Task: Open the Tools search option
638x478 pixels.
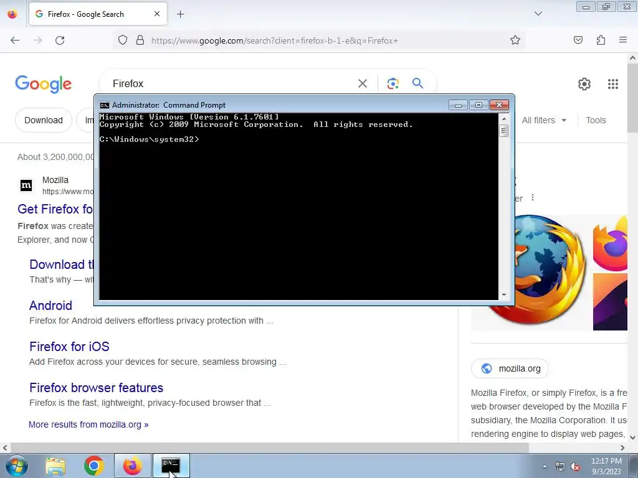Action: (x=596, y=120)
